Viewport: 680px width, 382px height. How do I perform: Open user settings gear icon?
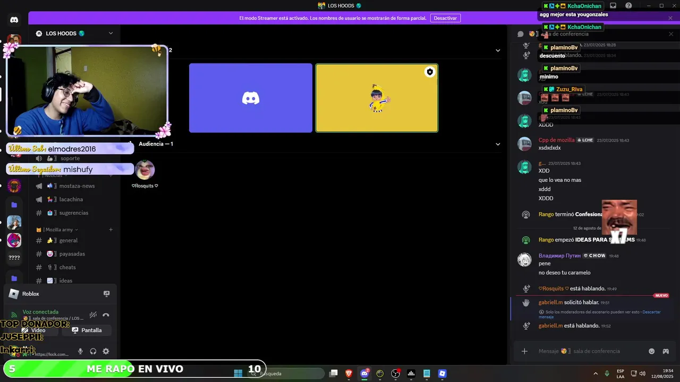106,351
